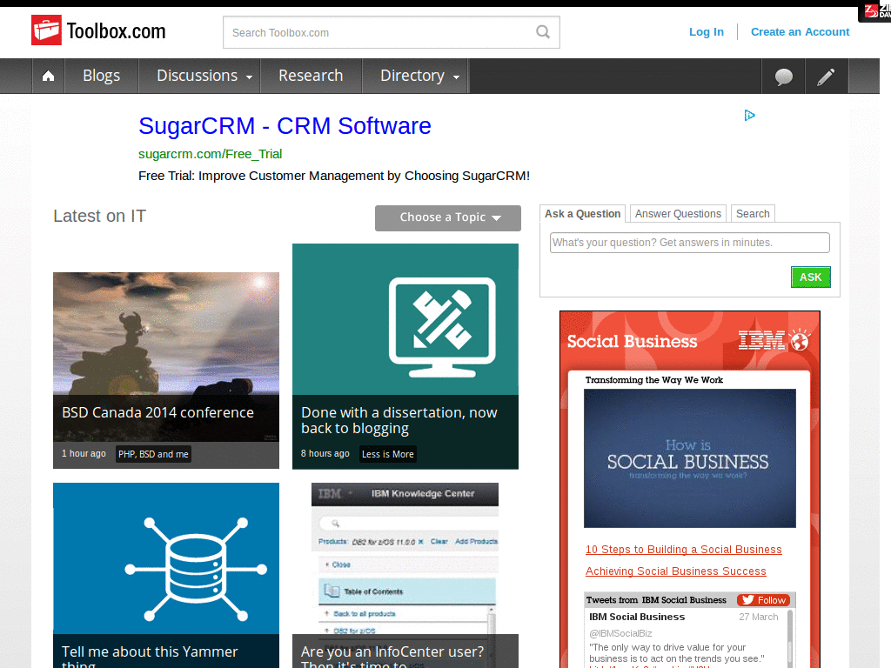The width and height of the screenshot is (891, 668).
Task: Open the Choose a Topic dropdown
Action: pos(448,217)
